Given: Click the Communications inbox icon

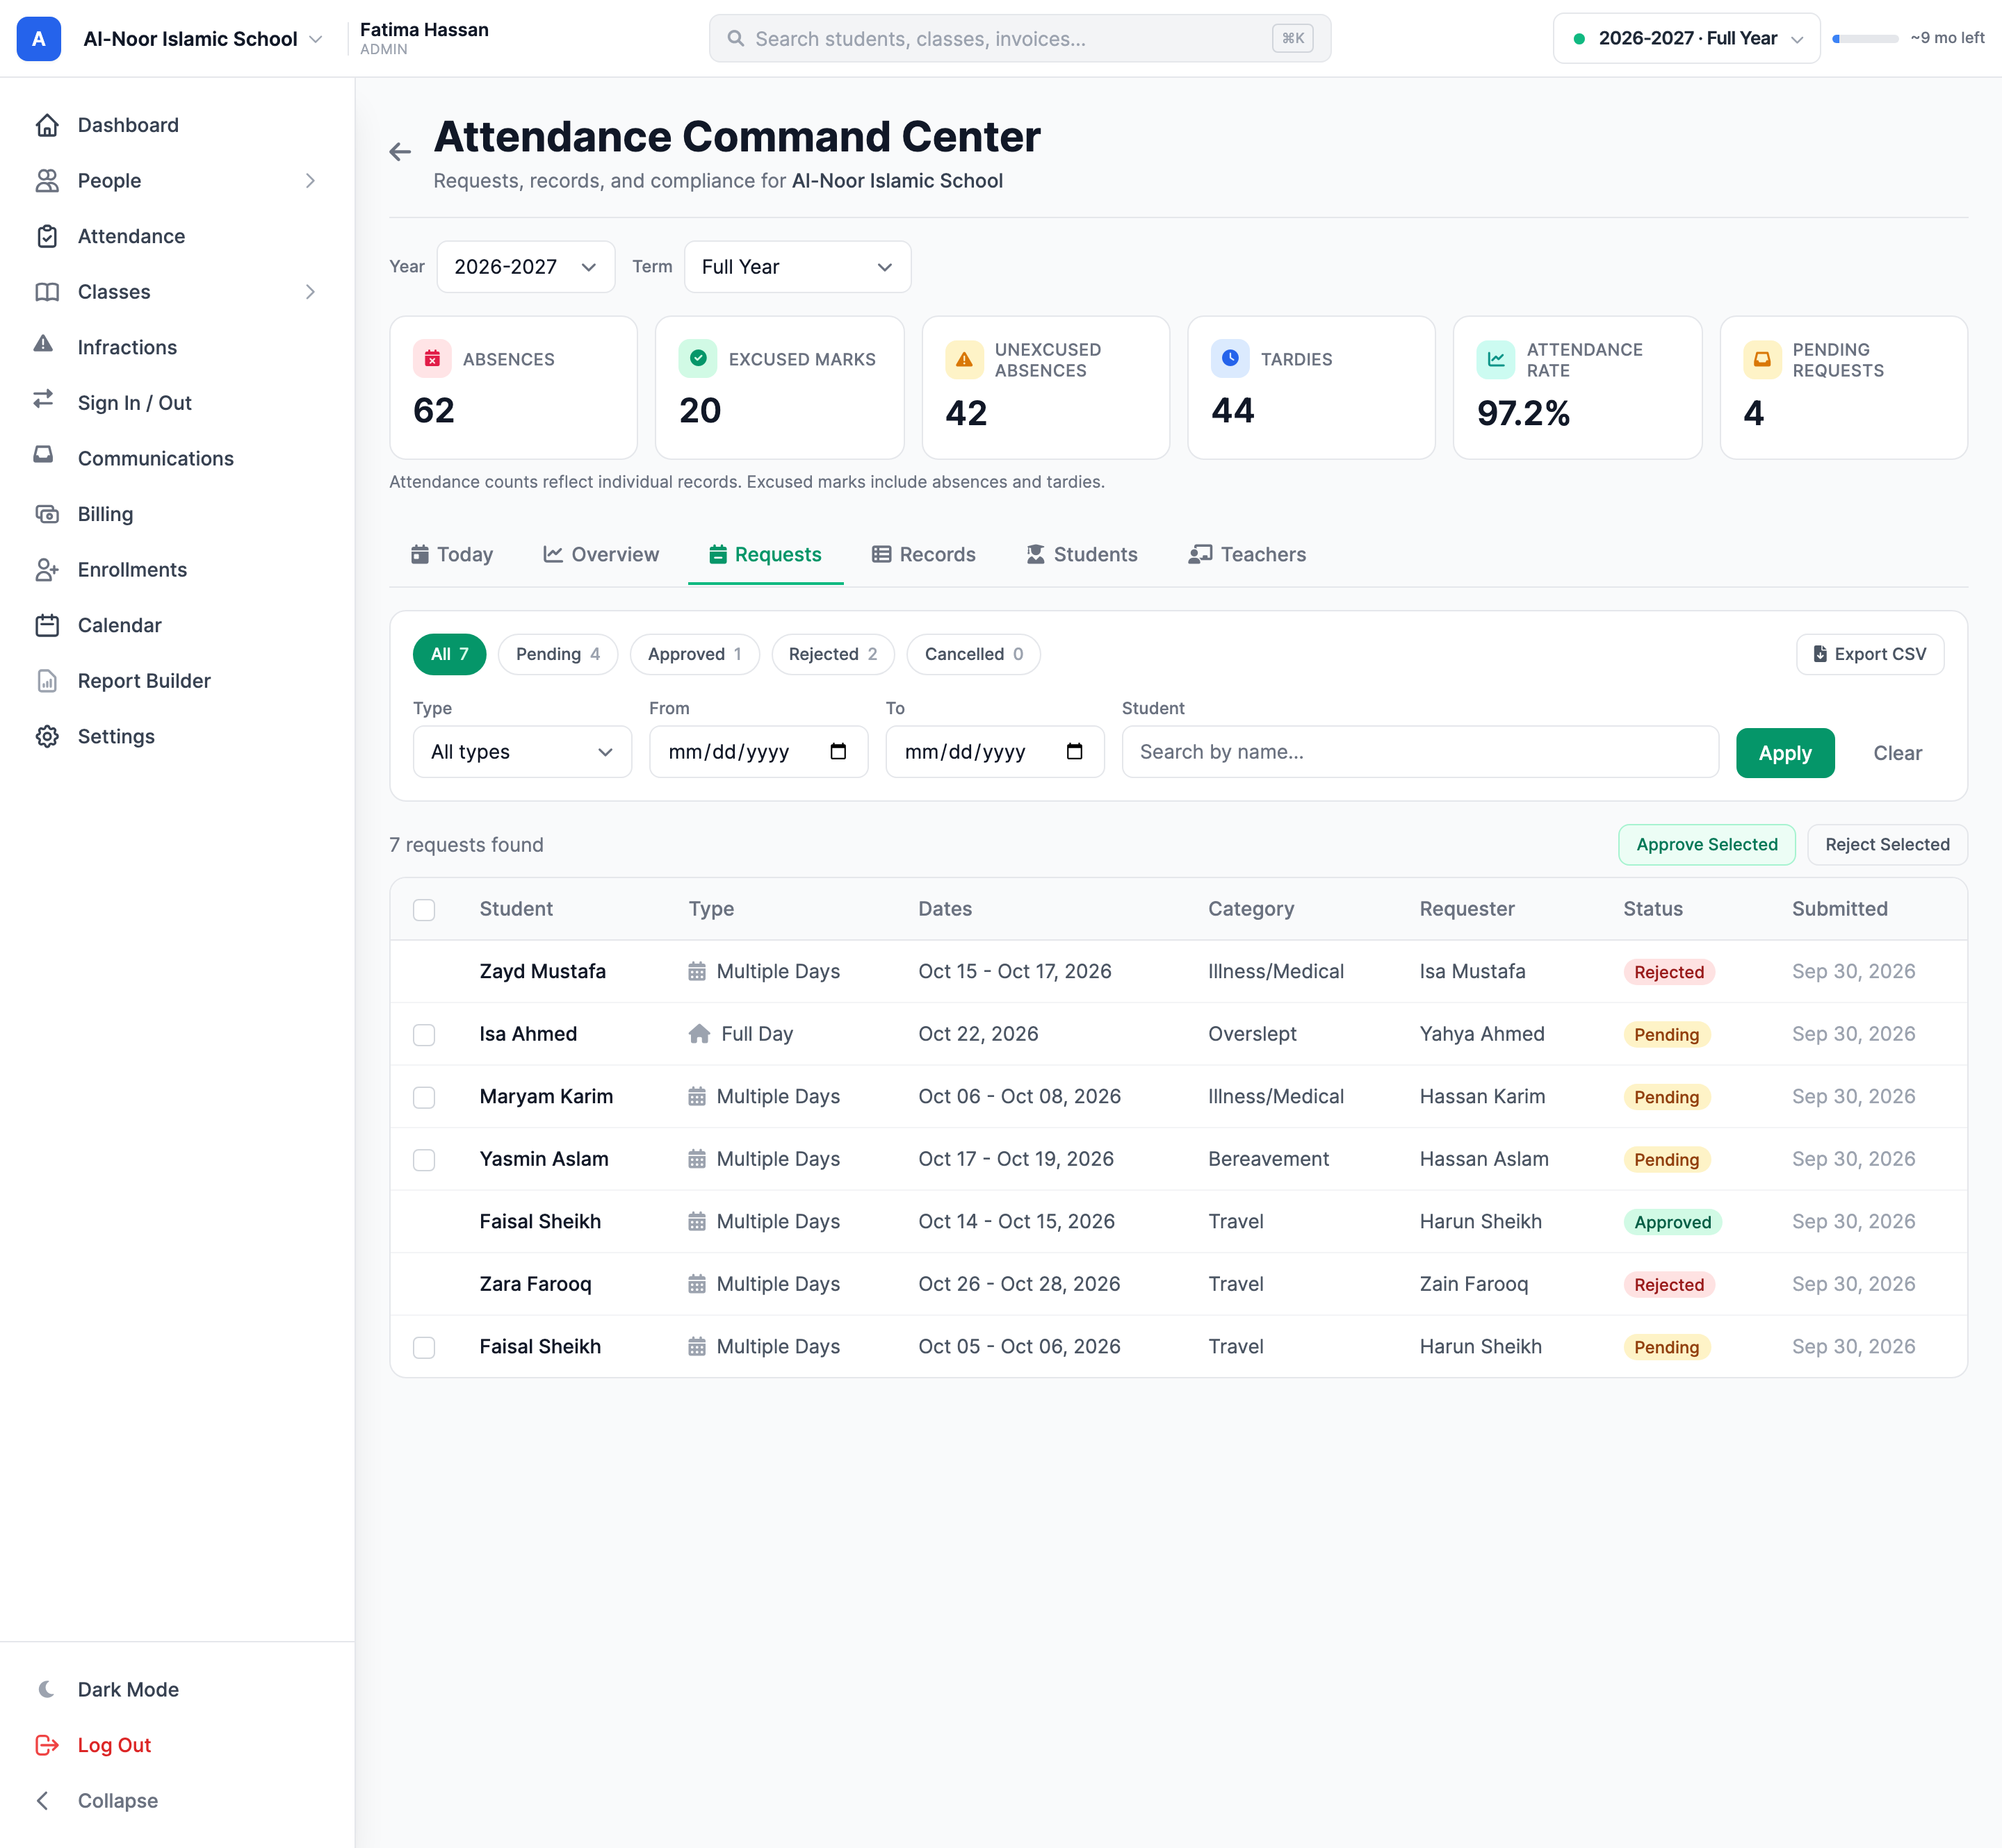Looking at the screenshot, I should [x=43, y=455].
